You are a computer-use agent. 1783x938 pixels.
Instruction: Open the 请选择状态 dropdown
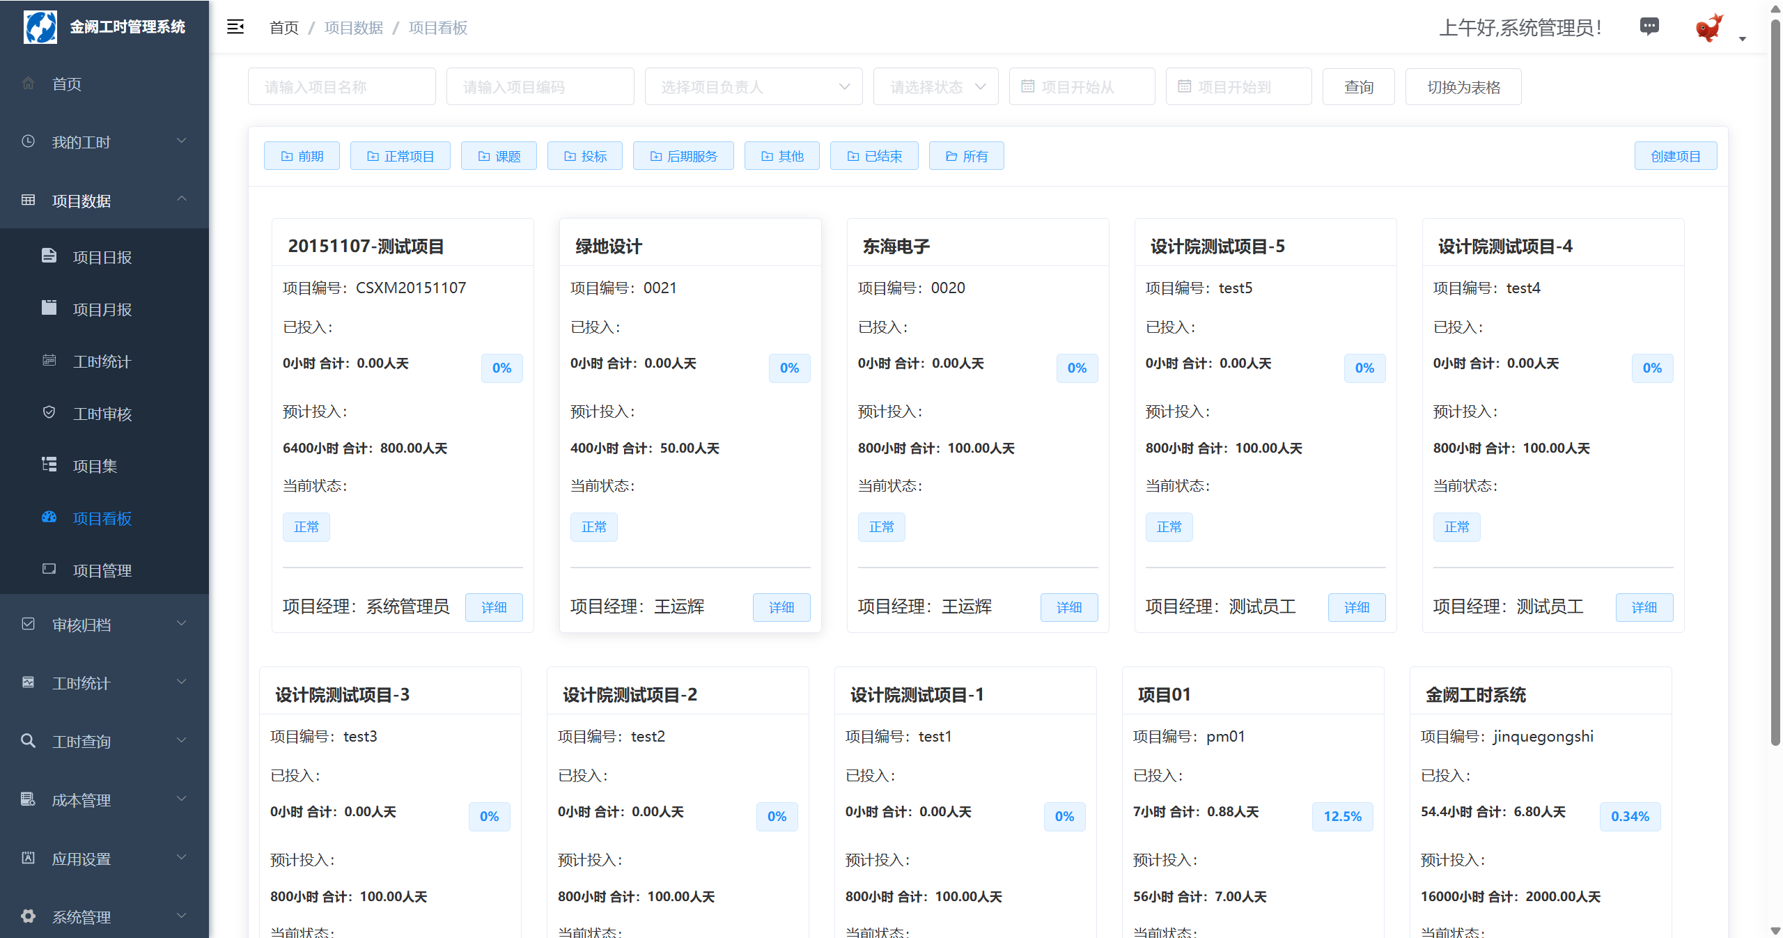click(x=935, y=87)
